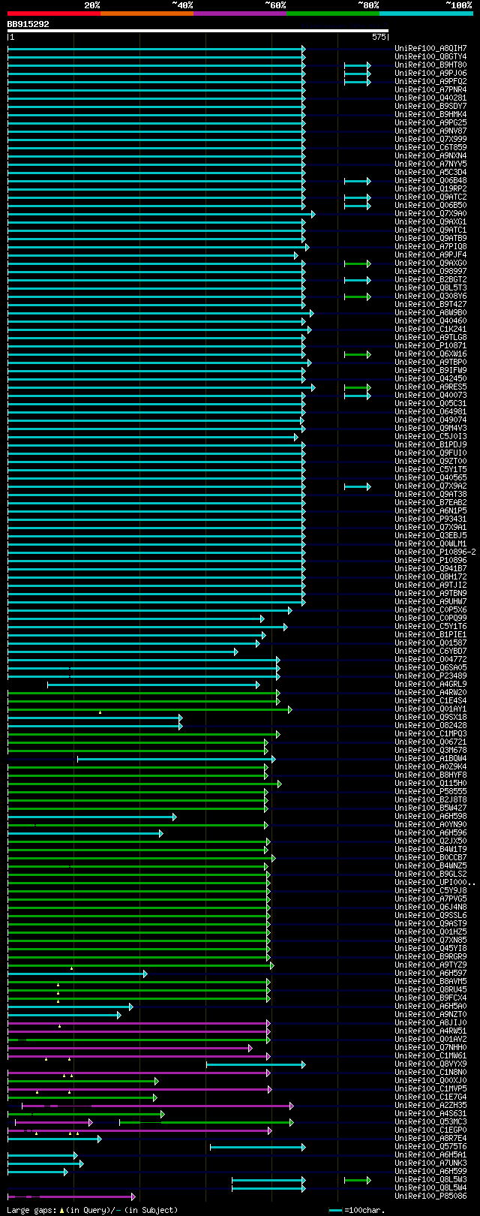
Task: Click the cyan ~100% identity legend bar
Action: [x=426, y=14]
